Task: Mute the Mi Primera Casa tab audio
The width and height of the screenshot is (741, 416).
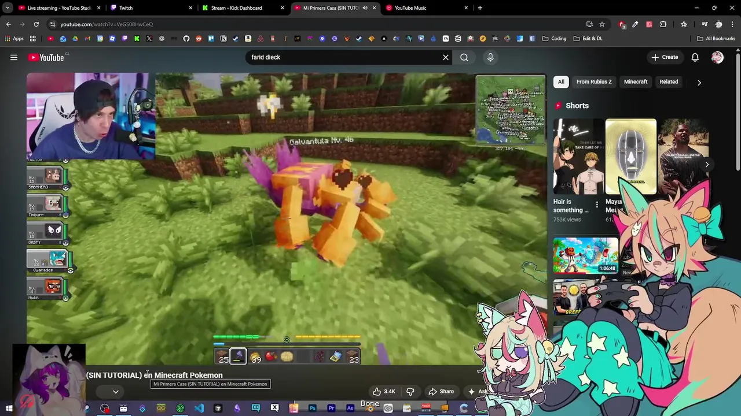Action: point(365,8)
